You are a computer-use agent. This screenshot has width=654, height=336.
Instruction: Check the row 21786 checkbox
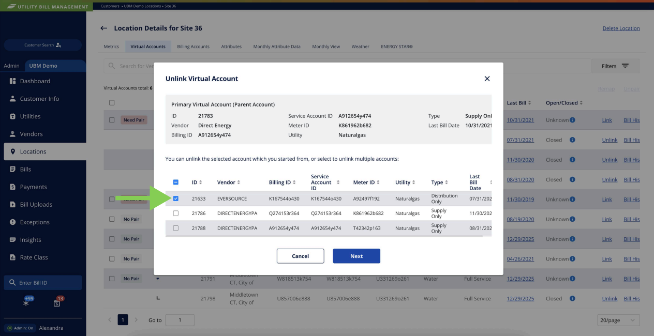pyautogui.click(x=176, y=213)
